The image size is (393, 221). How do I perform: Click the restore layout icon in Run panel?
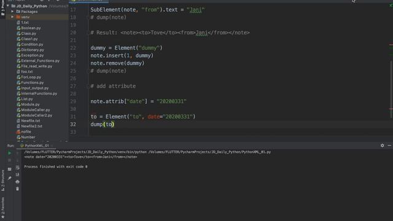(x=10, y=169)
